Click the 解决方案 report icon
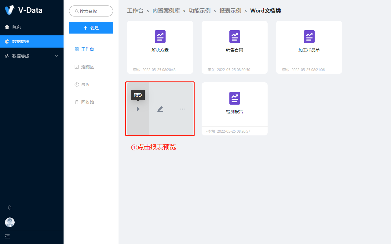 coord(160,37)
